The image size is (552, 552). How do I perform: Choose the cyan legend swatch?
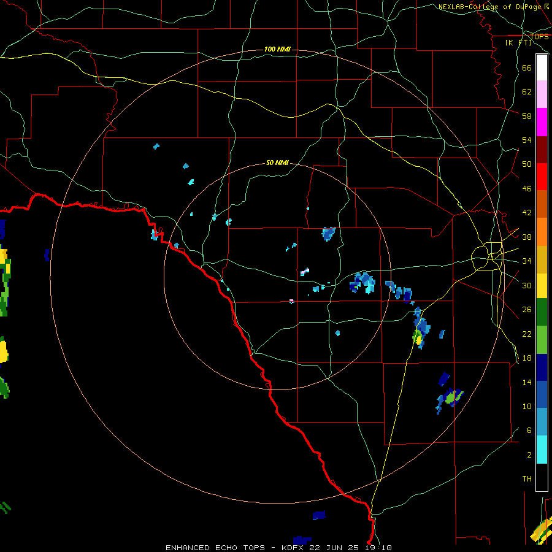tap(542, 450)
